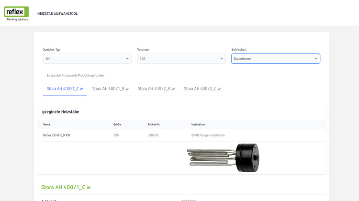The height and width of the screenshot is (201, 359).
Task: Expand the Volumen dropdown showing 400
Action: 181,58
